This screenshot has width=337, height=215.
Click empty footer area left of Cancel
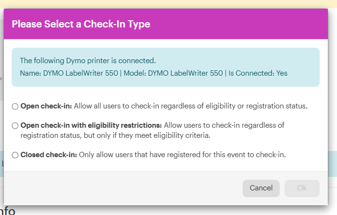[120, 188]
